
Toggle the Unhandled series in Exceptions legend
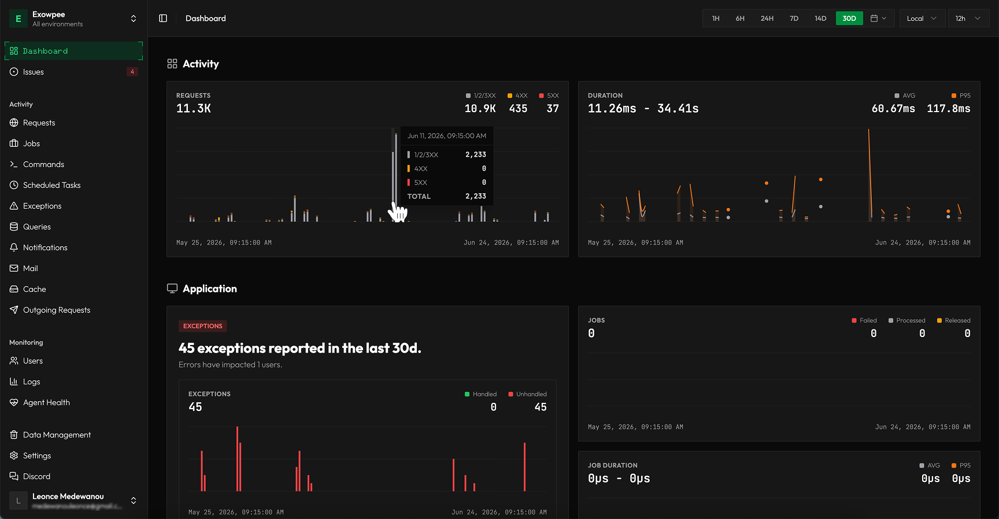[527, 394]
